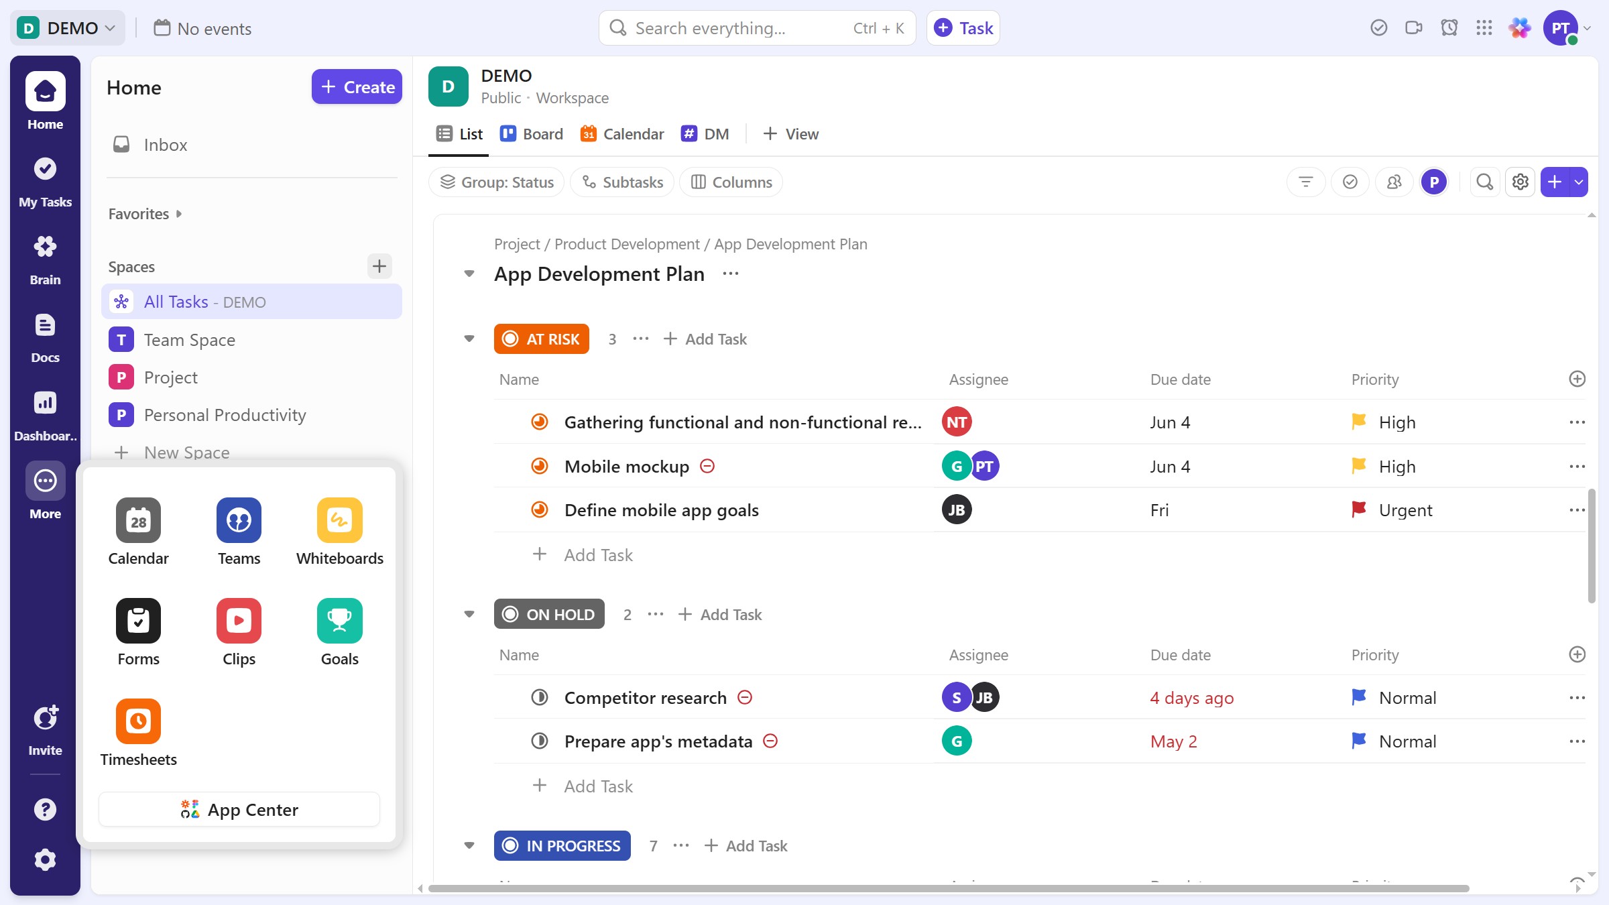Open the Goals app icon

339,621
